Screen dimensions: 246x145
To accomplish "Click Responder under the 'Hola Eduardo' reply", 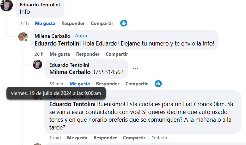I will coord(88,54).
